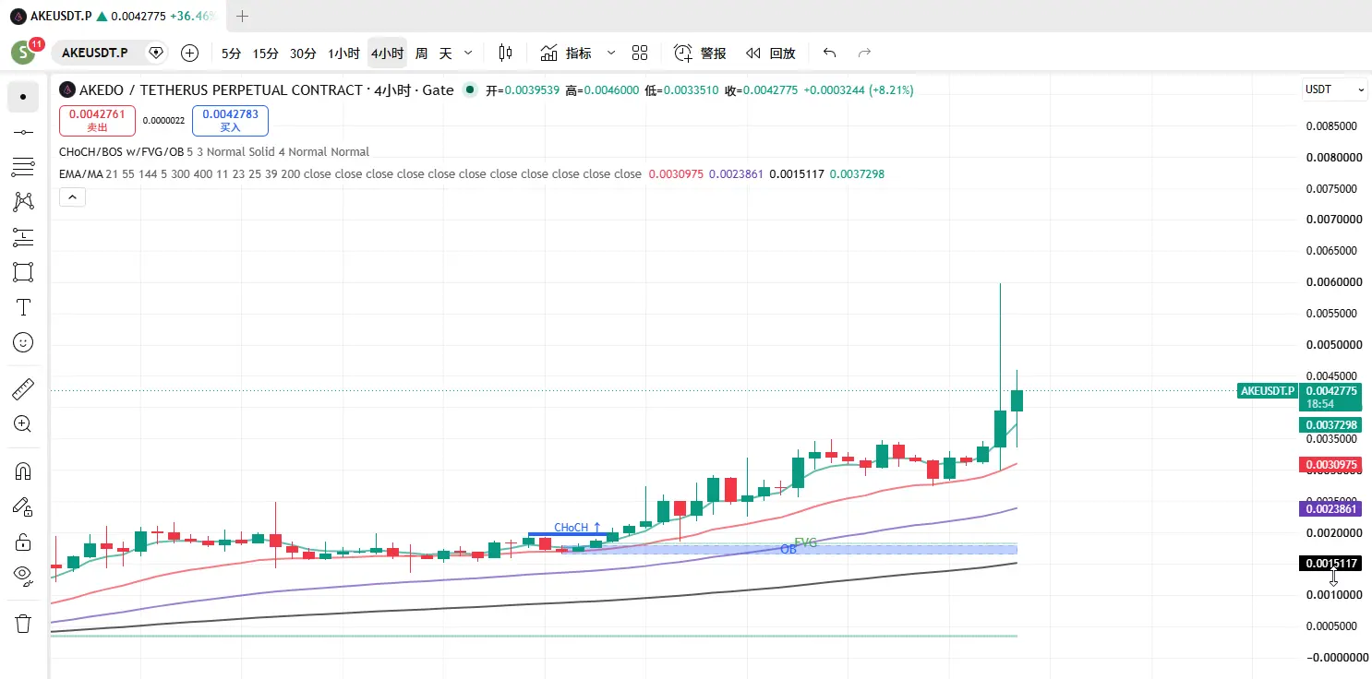
Task: Activate the ruler measure tool
Action: coord(23,389)
